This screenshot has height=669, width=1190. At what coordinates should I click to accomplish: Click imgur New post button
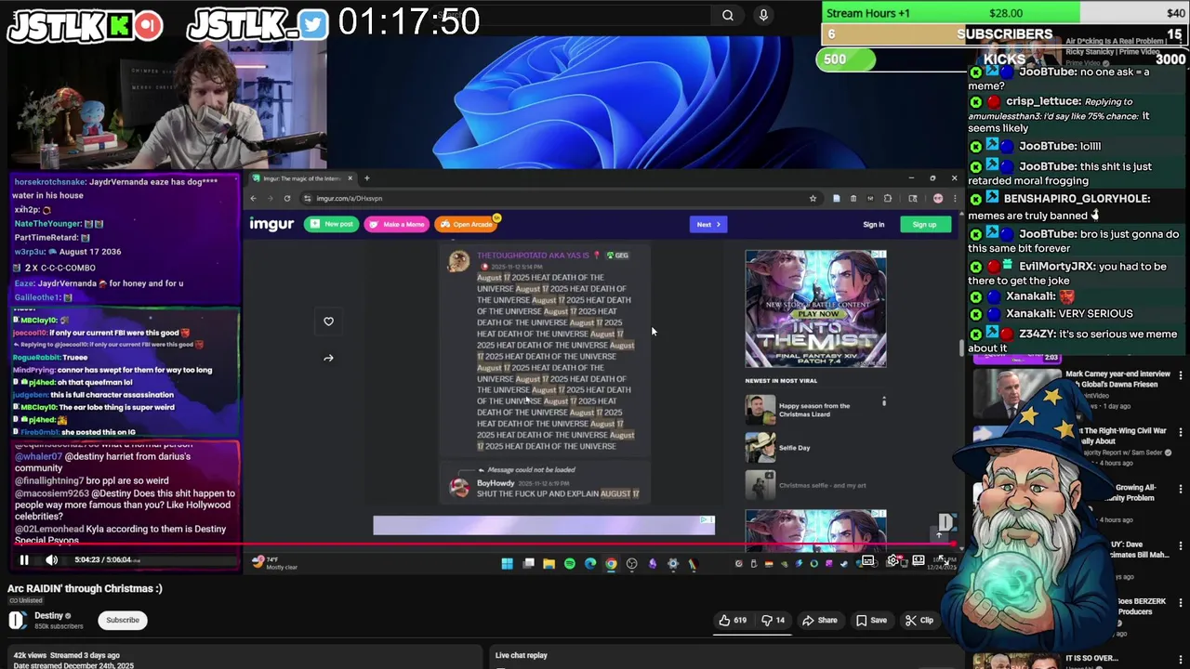pos(332,224)
